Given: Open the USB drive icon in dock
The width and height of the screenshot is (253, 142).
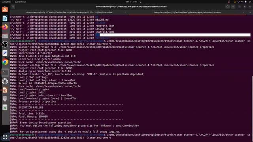Looking at the screenshot, I should click(x=5, y=99).
